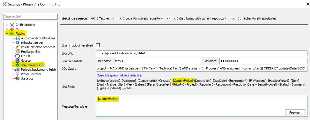Viewport: 310px width, 120px height.
Task: Click the {AffectsVersions} field token
Action: click(109, 81)
